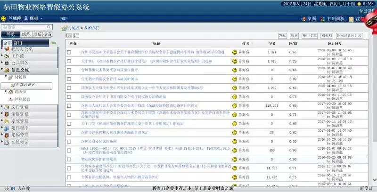Click the 积分榜 button
This screenshot has width=377, height=192.
point(327,36)
